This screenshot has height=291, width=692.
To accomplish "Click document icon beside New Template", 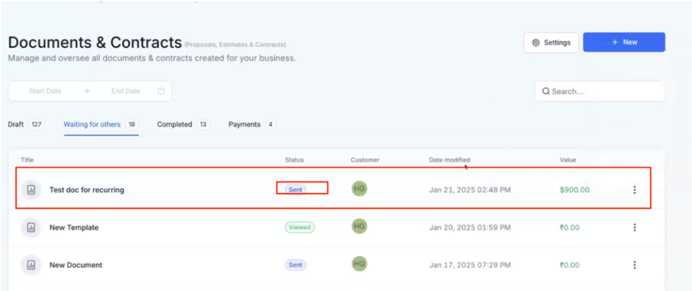I will coord(31,227).
